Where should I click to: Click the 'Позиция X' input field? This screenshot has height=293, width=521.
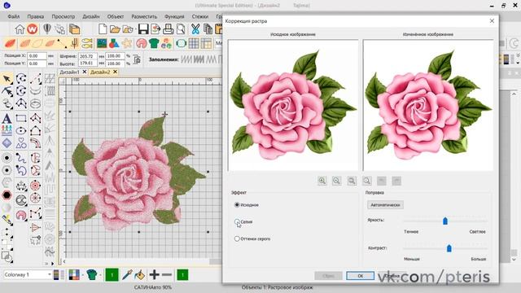[37, 56]
